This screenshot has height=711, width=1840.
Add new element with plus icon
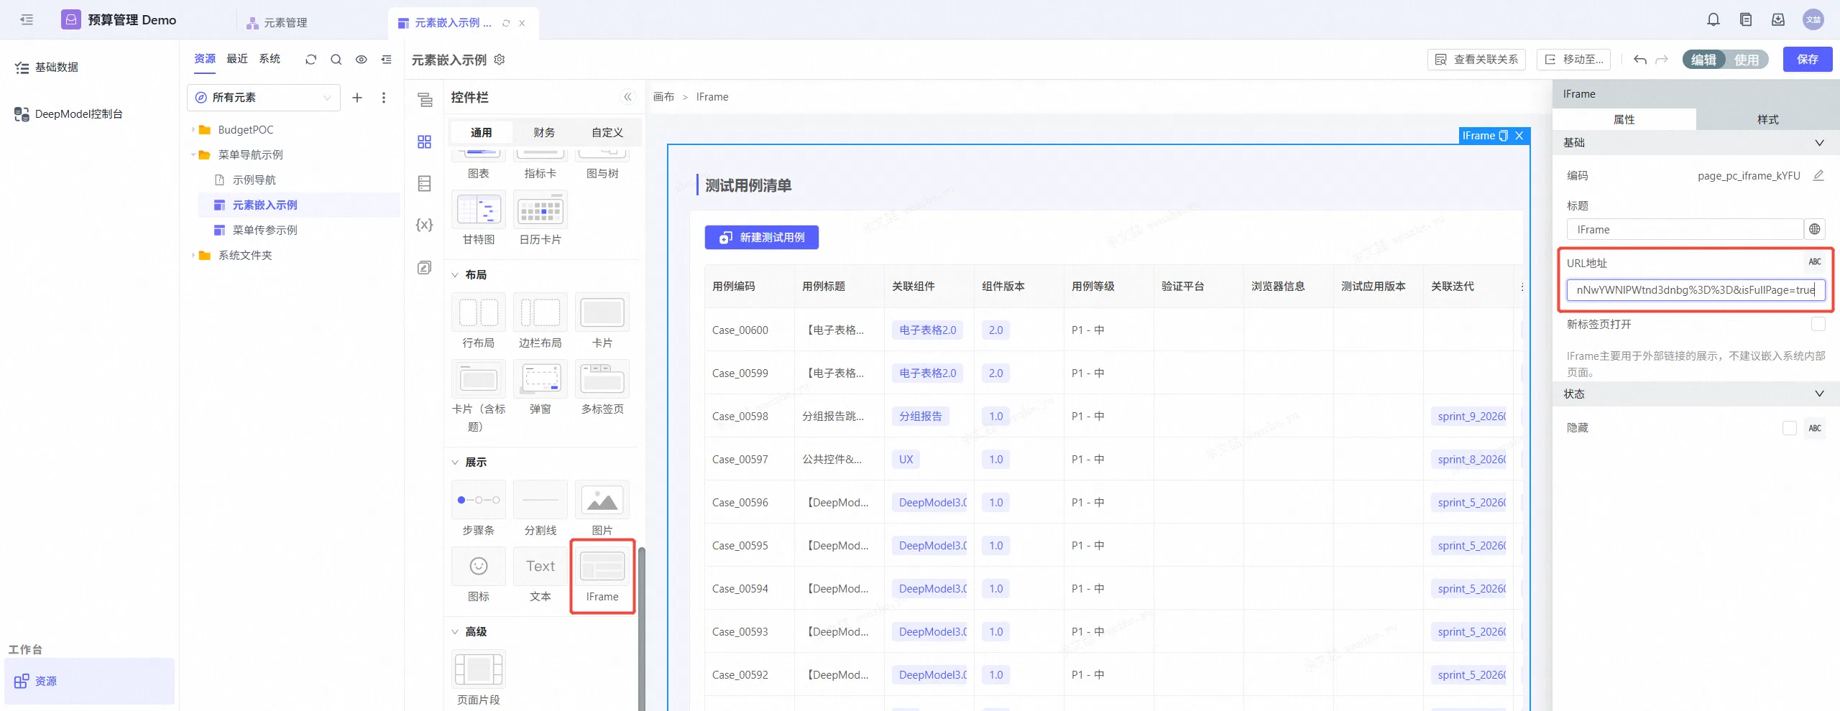(357, 98)
